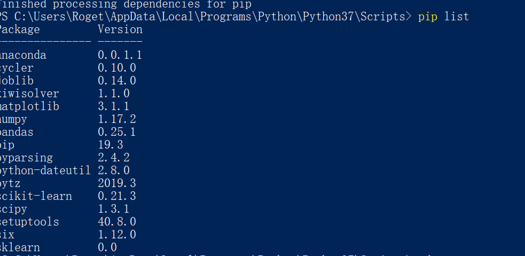Click the 'pip list' command text

click(x=443, y=17)
